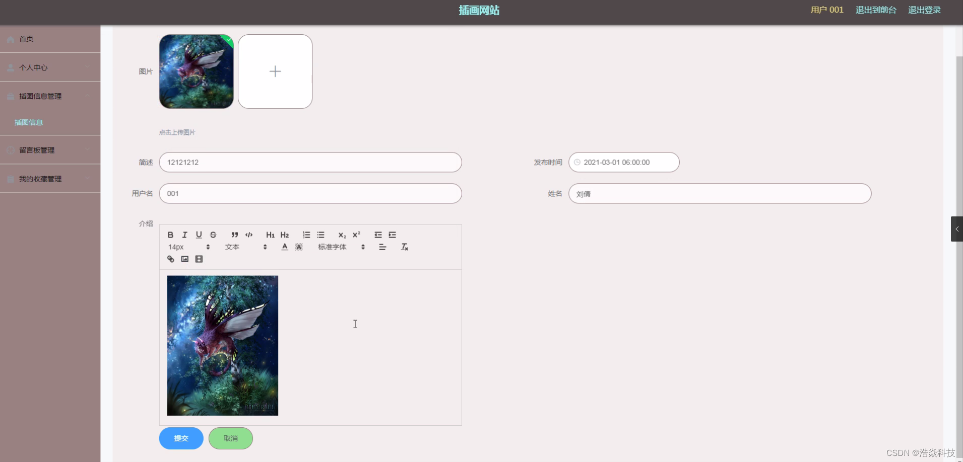Click the 插画网站 site title
This screenshot has width=963, height=462.
(x=479, y=11)
